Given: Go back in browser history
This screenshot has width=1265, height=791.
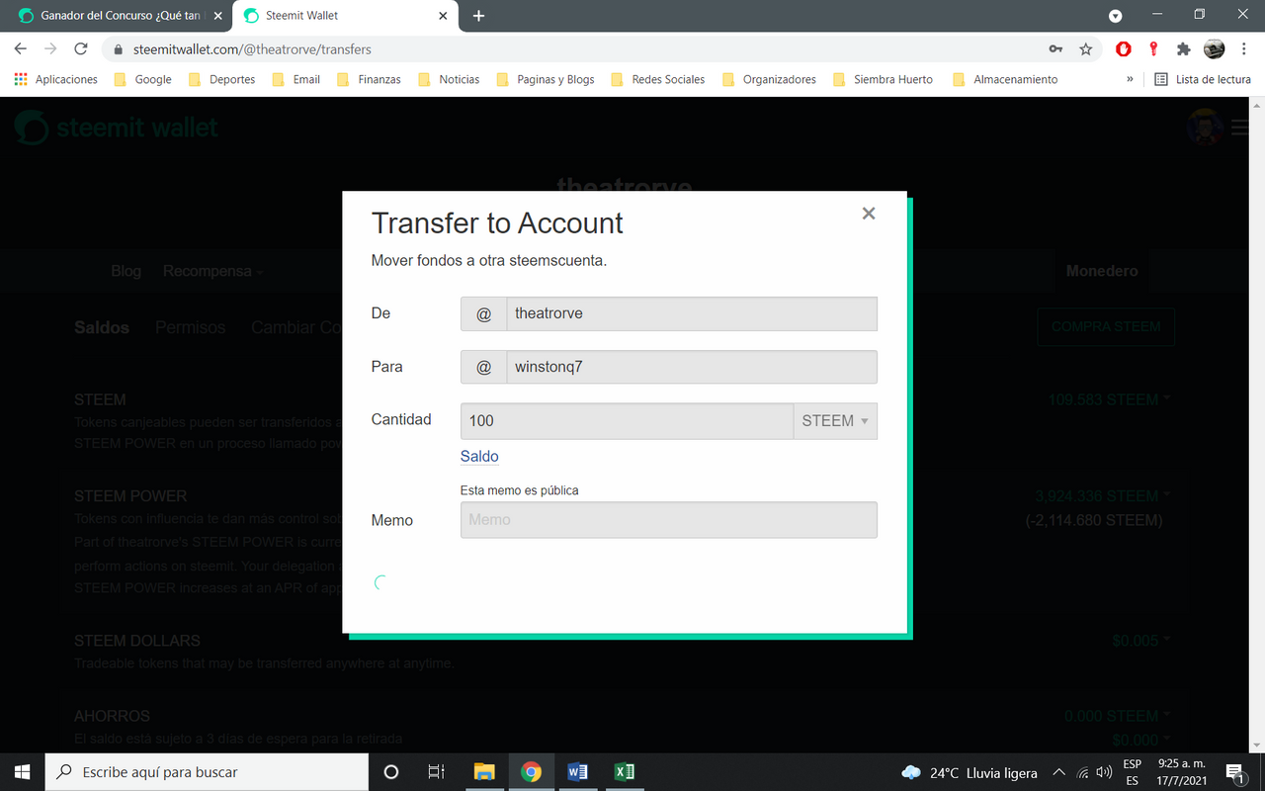Looking at the screenshot, I should click(x=21, y=48).
